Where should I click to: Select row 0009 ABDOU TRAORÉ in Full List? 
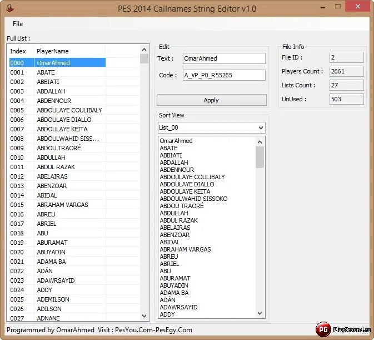(57, 148)
